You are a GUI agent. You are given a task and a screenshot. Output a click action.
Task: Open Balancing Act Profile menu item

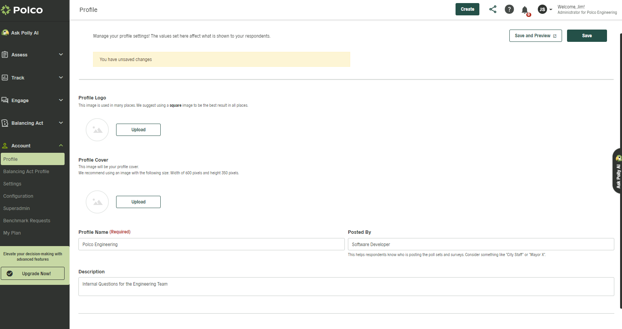26,172
